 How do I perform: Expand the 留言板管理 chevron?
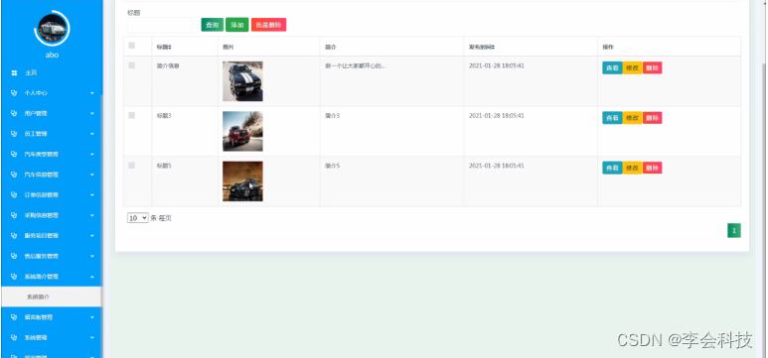[x=92, y=317]
